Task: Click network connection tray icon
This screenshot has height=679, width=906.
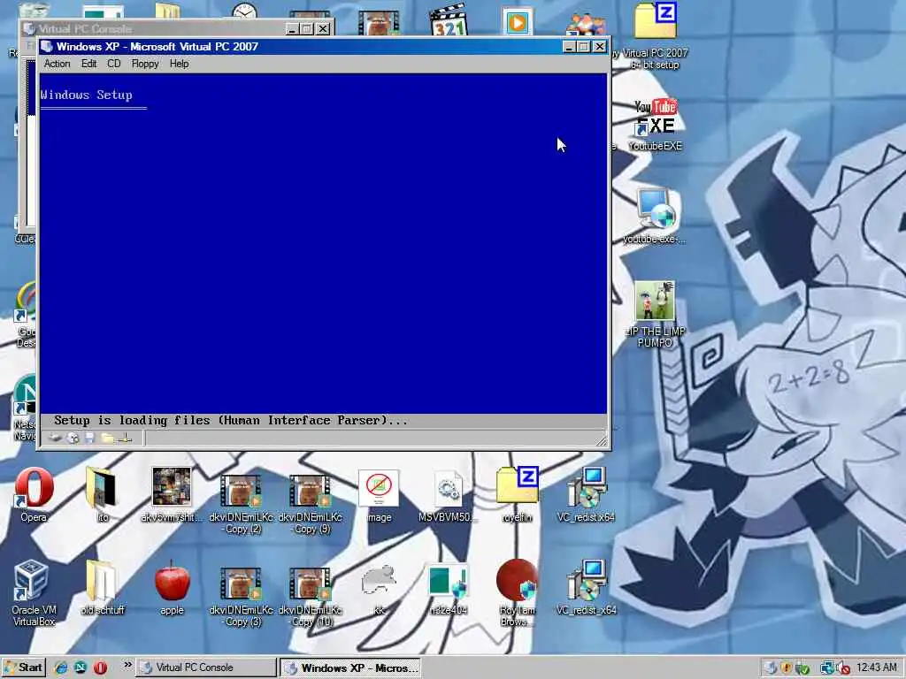Action: pos(827,668)
